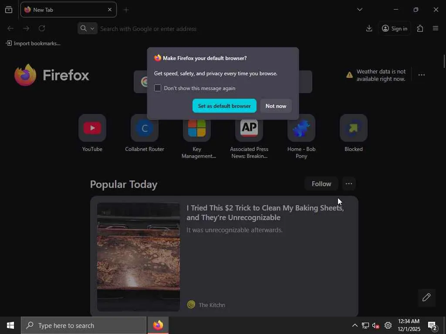Click Set as default browser button
Viewport: 446px width, 334px height.
[x=224, y=106]
